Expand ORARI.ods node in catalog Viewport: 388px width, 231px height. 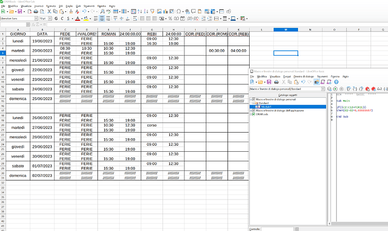[251, 114]
